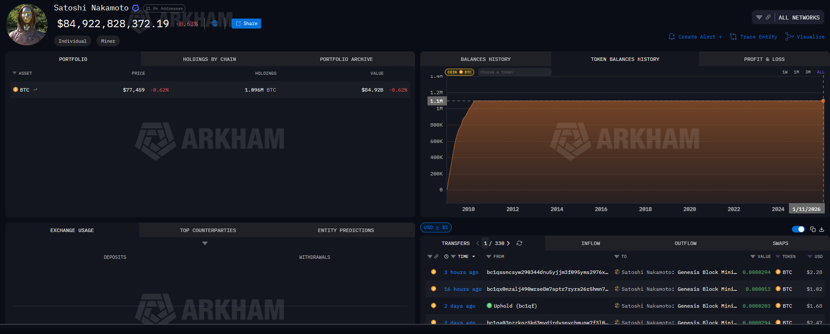The width and height of the screenshot is (830, 334).
Task: Open BTC trend chart icon in portfolio
Action: click(x=35, y=90)
